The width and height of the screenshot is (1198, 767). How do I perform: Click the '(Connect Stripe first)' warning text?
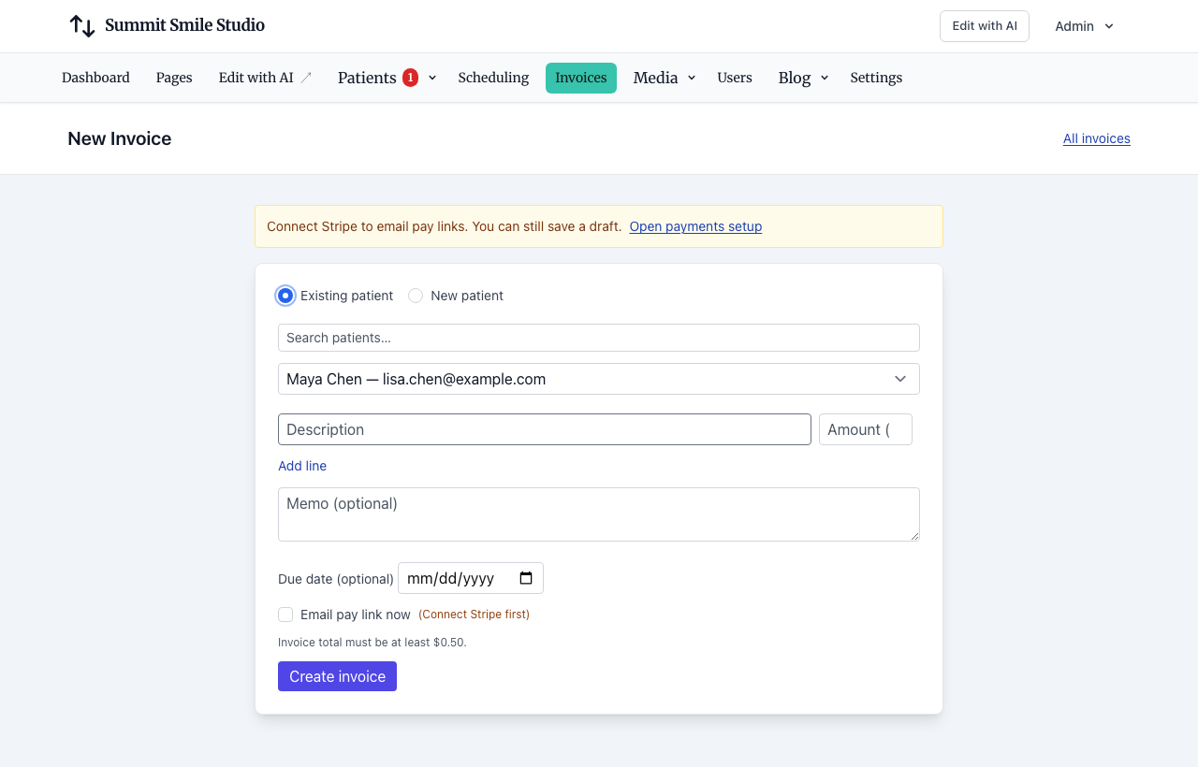pyautogui.click(x=474, y=615)
